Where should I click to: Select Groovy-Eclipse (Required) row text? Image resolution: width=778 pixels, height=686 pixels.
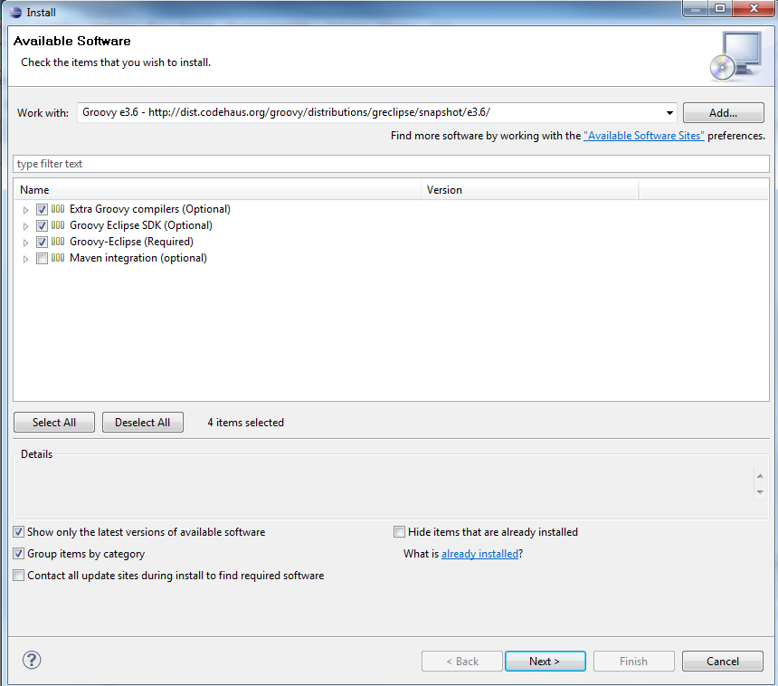click(131, 242)
